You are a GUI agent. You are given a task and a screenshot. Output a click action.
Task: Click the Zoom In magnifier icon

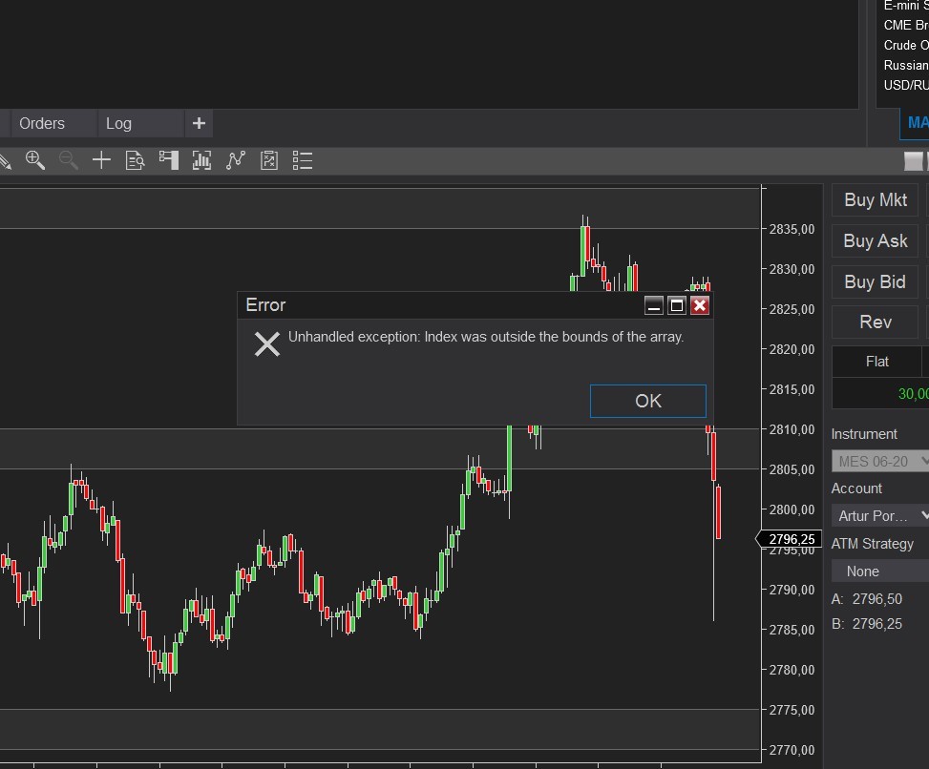tap(35, 160)
